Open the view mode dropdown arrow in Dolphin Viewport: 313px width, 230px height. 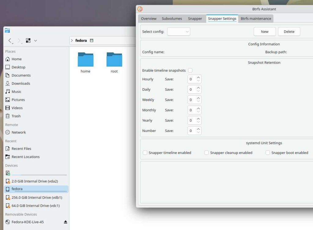[35, 41]
